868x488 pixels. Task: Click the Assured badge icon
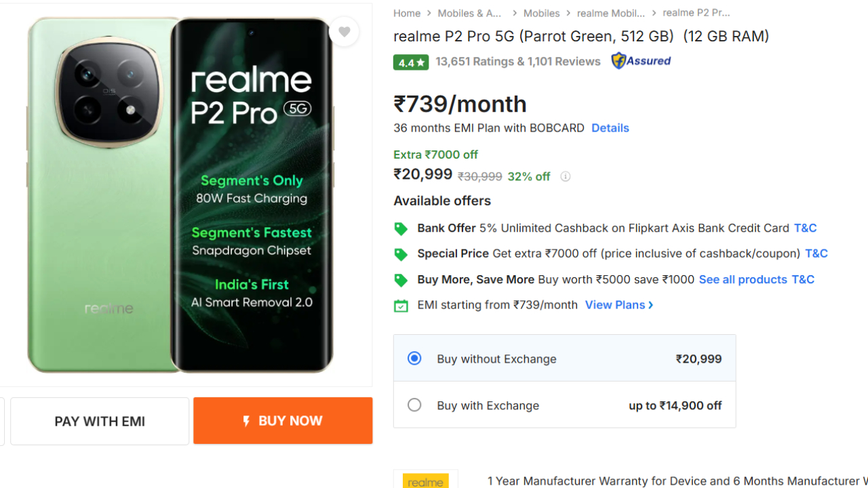pyautogui.click(x=640, y=61)
